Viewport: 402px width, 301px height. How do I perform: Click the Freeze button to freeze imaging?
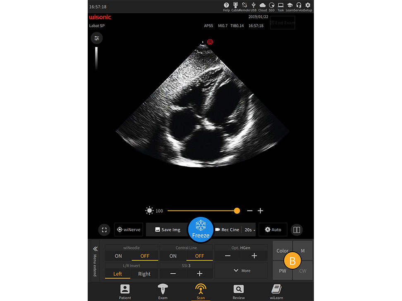click(200, 230)
